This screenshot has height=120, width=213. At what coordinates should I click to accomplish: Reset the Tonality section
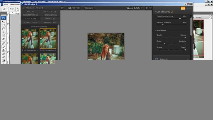click(x=187, y=59)
